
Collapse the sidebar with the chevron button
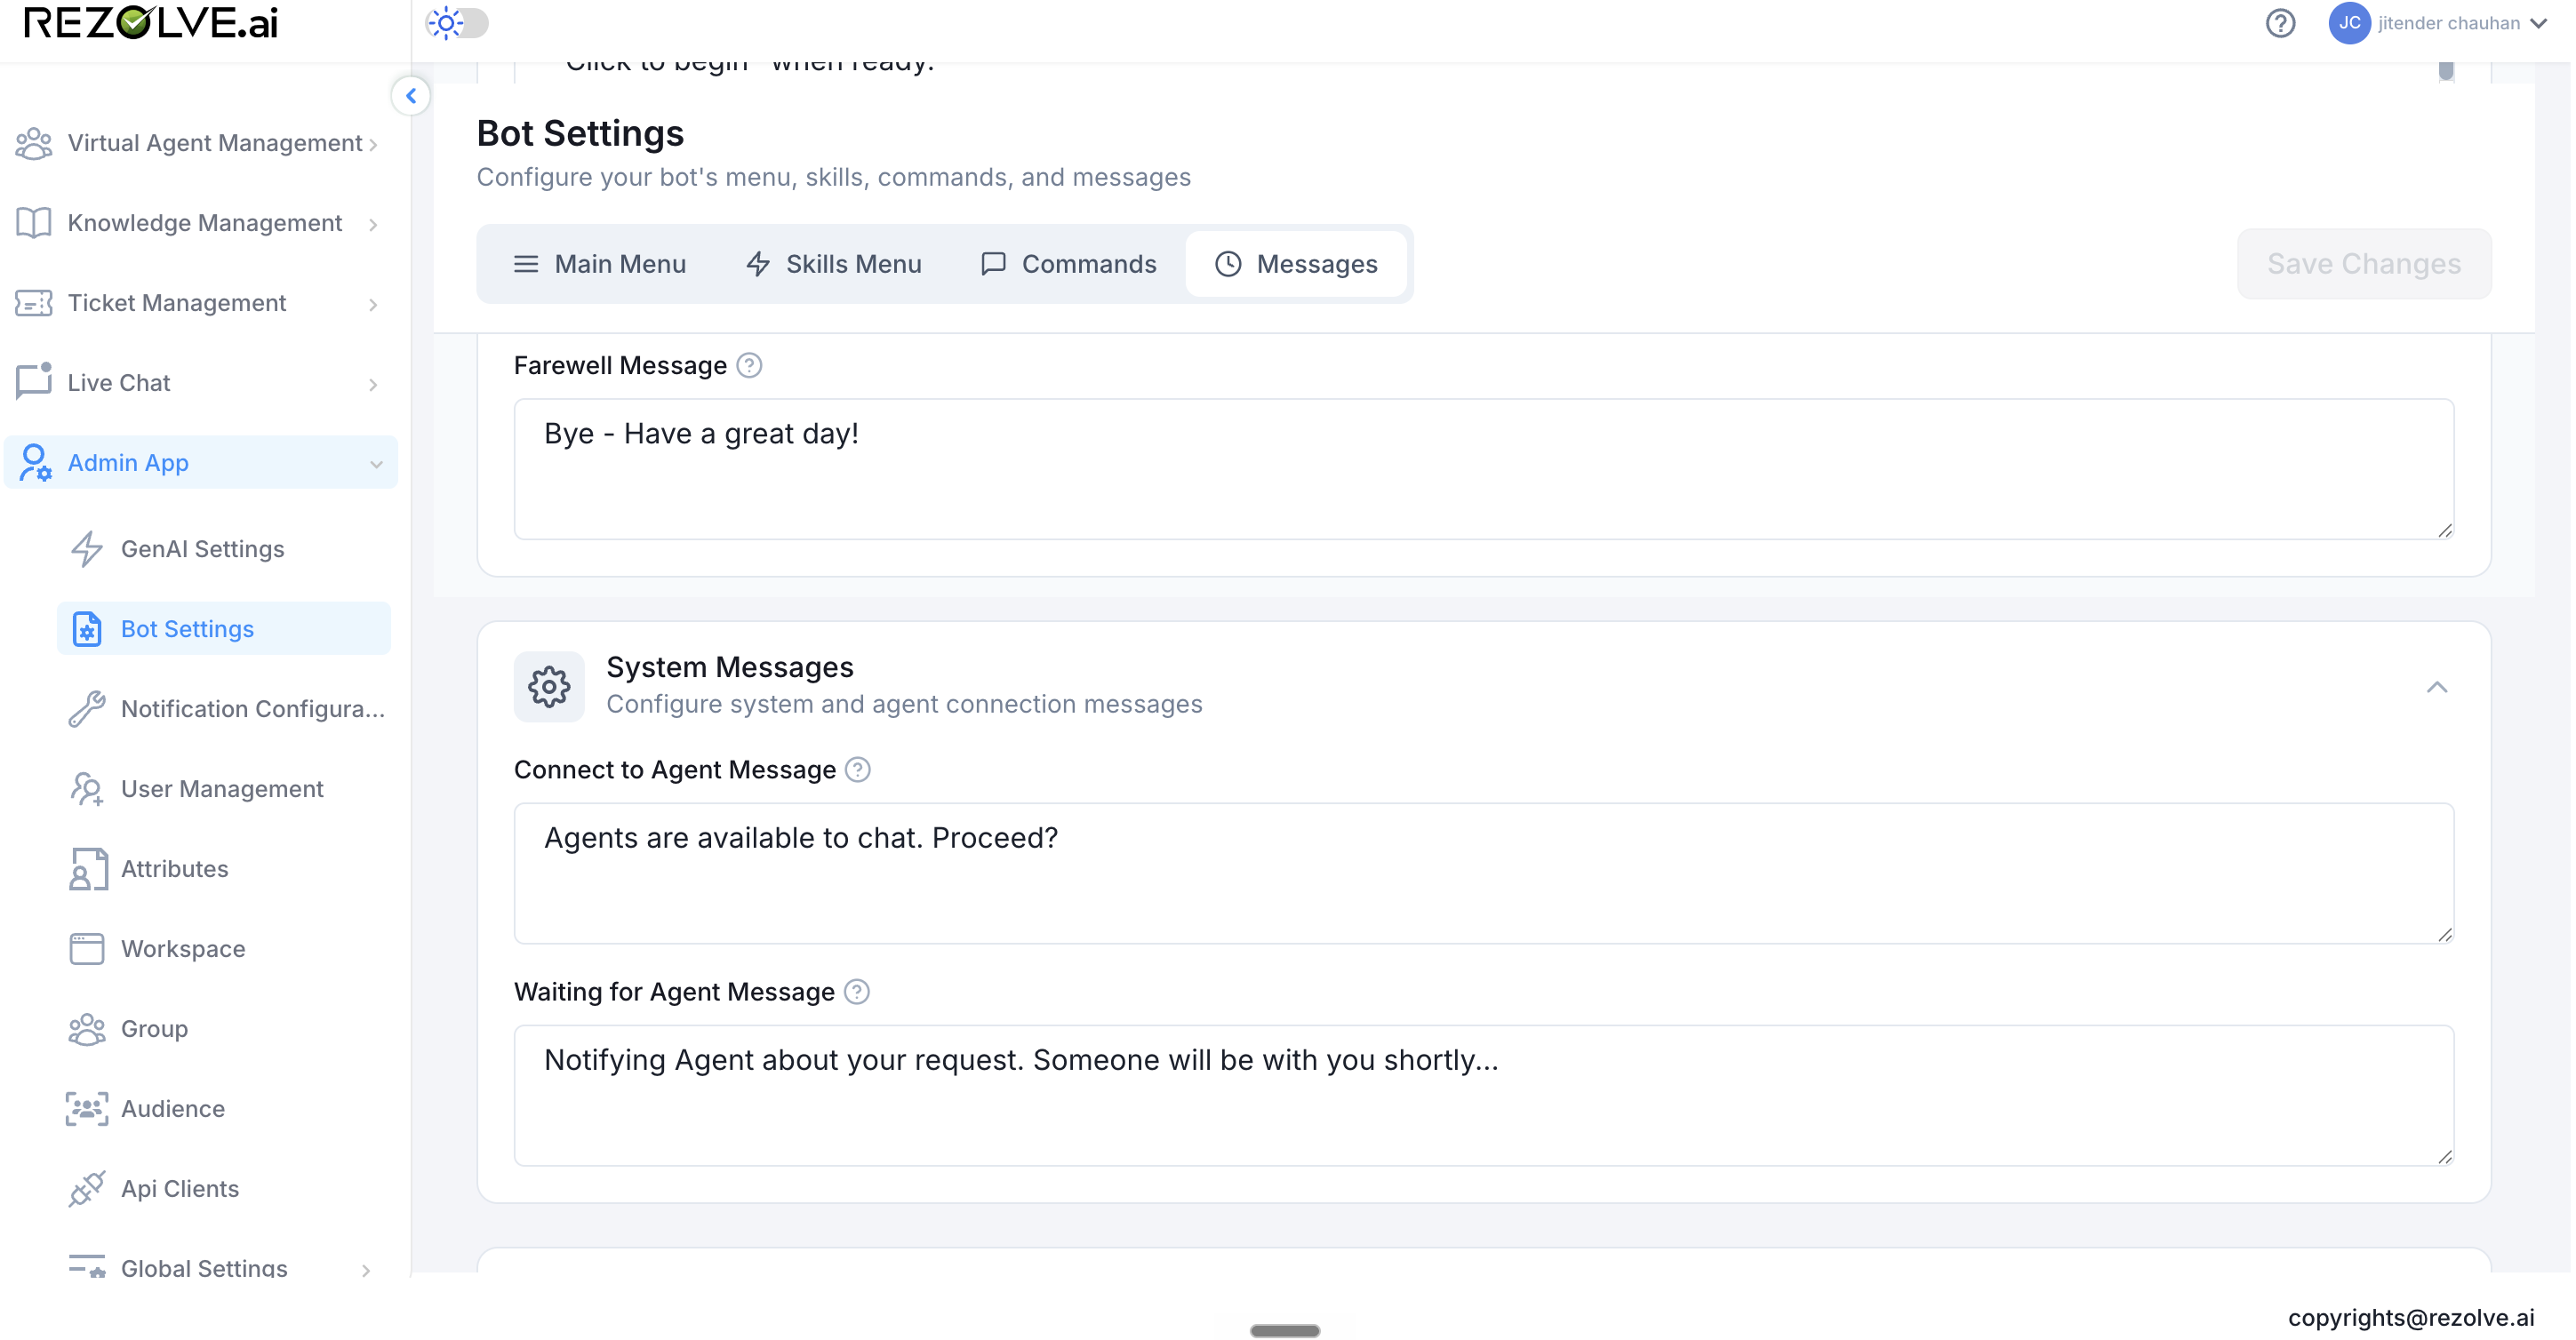[410, 96]
